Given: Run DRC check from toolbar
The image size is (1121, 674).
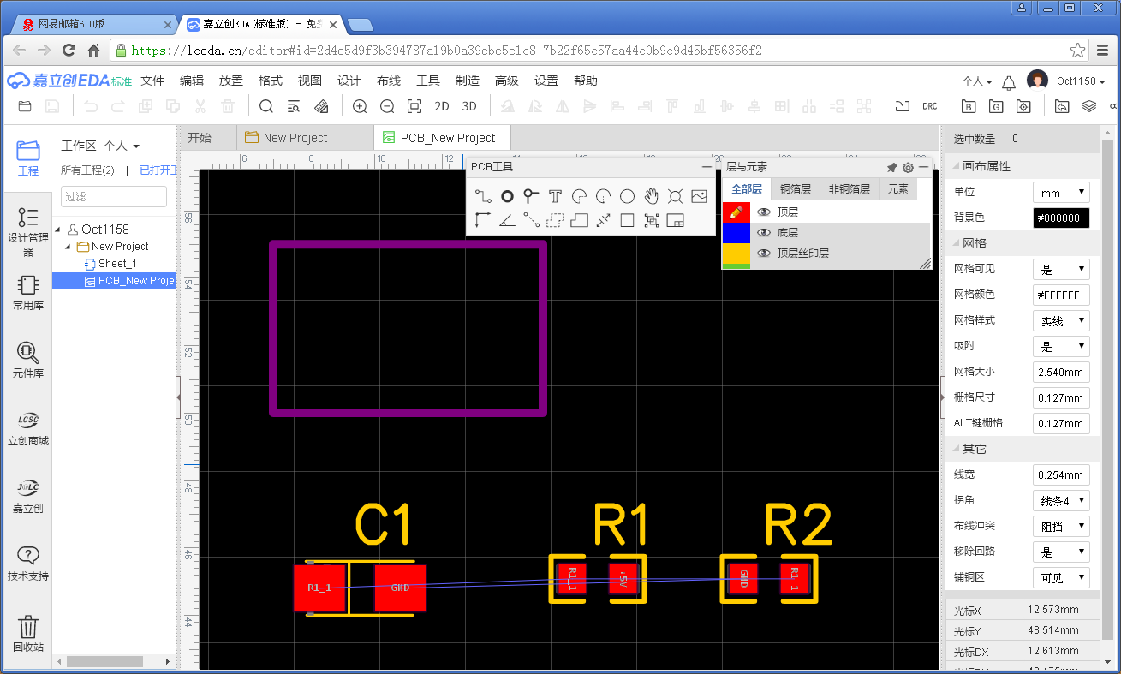Looking at the screenshot, I should (930, 106).
